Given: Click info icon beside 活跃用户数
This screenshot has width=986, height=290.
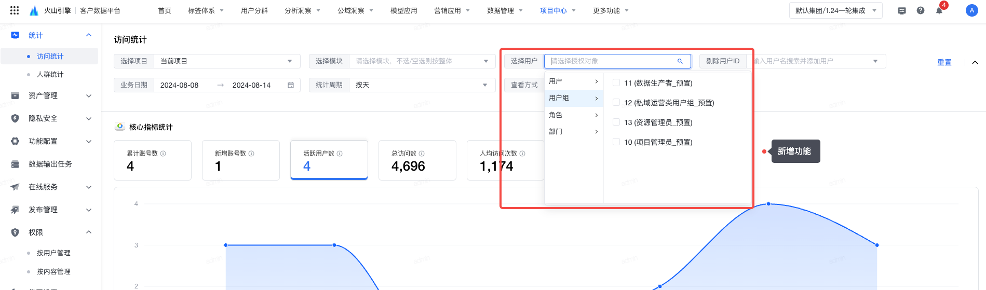Looking at the screenshot, I should pyautogui.click(x=340, y=154).
